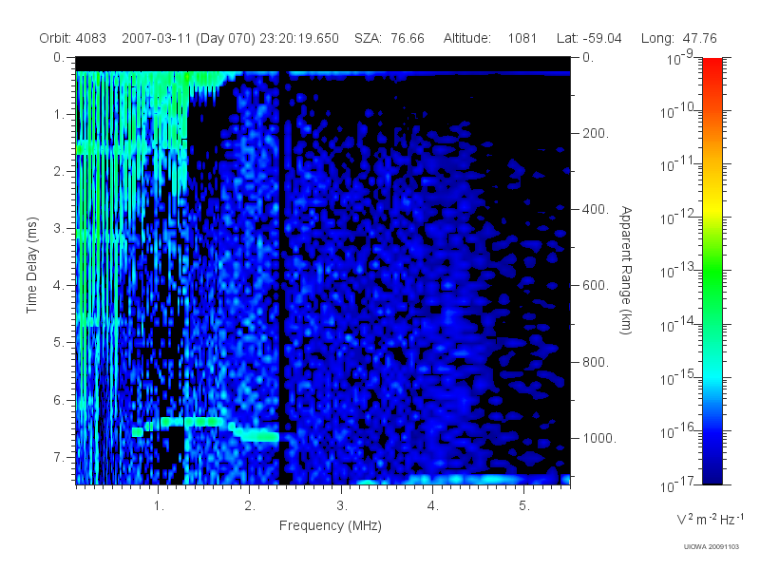Image resolution: width=760 pixels, height=570 pixels.
Task: Click the '400.' apparent range tick label
Action: coord(596,209)
